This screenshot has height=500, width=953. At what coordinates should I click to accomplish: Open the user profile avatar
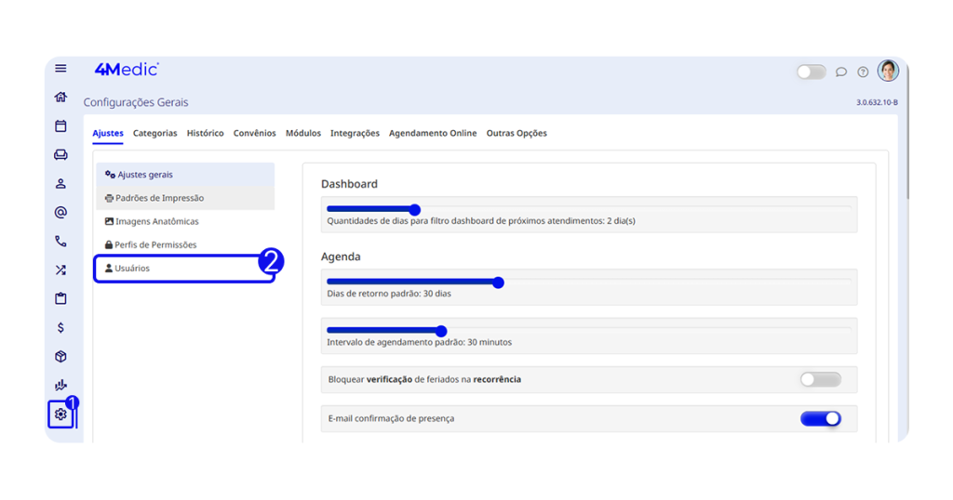click(888, 71)
